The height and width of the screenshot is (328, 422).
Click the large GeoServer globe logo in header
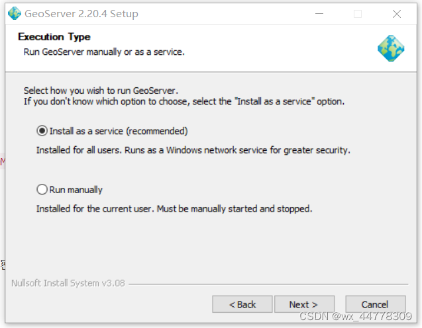tap(391, 48)
